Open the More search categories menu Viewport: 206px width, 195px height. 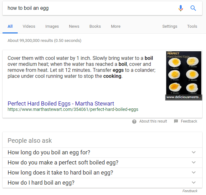click(116, 26)
